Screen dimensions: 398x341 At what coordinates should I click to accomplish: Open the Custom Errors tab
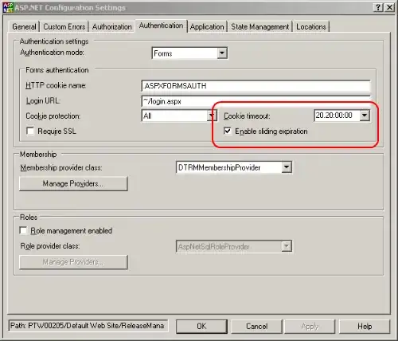[64, 26]
